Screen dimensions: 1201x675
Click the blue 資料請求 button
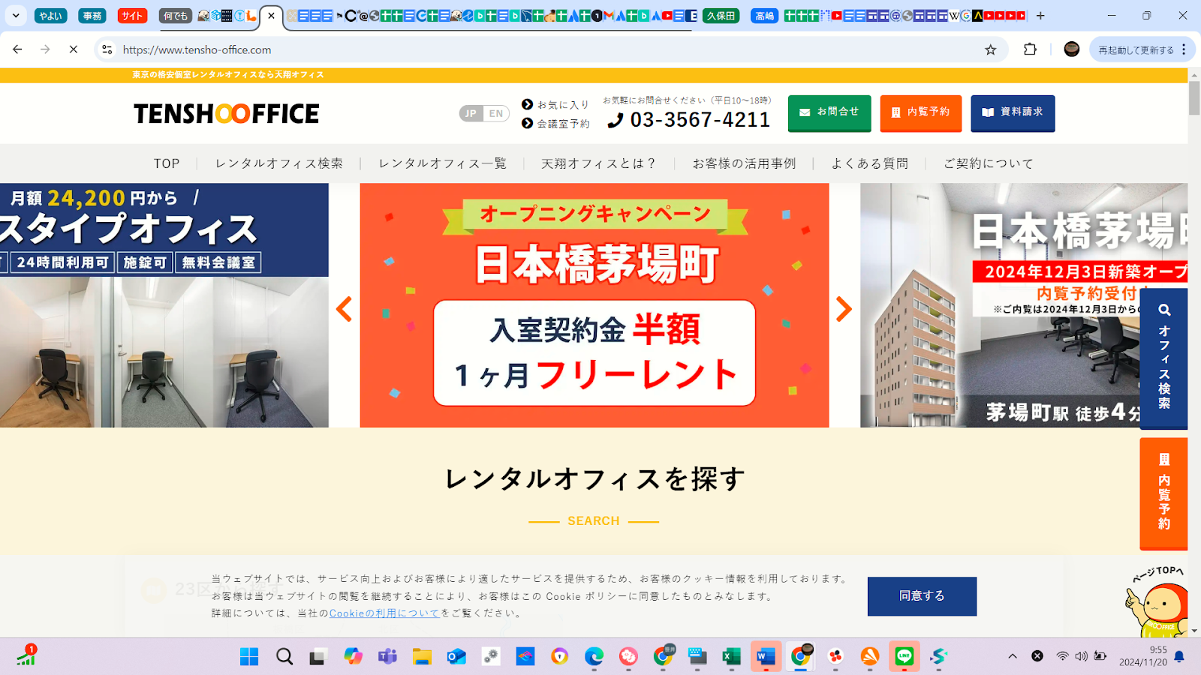(x=1013, y=112)
